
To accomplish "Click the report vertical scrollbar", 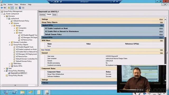I will (165, 50).
